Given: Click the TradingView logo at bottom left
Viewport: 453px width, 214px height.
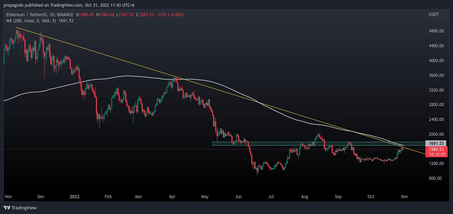Looking at the screenshot, I should click(20, 208).
